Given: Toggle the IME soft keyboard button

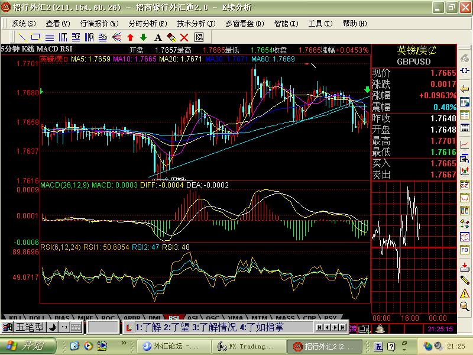Looking at the screenshot, I should tap(76, 327).
